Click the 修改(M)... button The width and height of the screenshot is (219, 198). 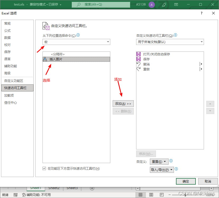(x=146, y=154)
